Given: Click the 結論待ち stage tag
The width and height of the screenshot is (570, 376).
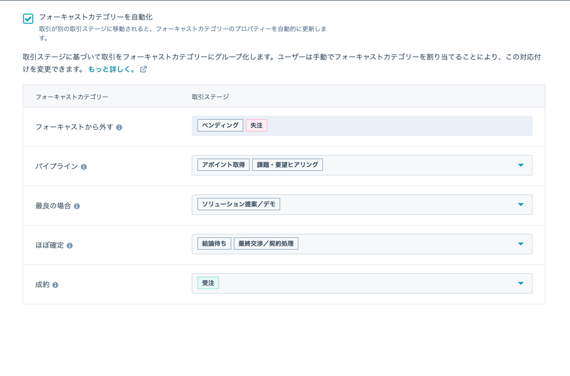Looking at the screenshot, I should tap(214, 244).
